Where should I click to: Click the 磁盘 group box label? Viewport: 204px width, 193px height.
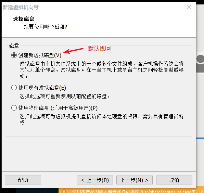(x=14, y=46)
